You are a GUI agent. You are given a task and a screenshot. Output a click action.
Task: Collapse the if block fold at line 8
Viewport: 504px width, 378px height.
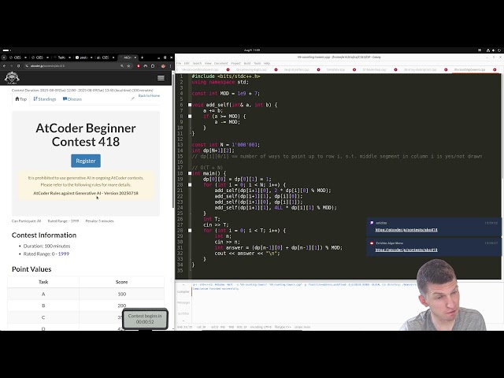[x=190, y=117]
